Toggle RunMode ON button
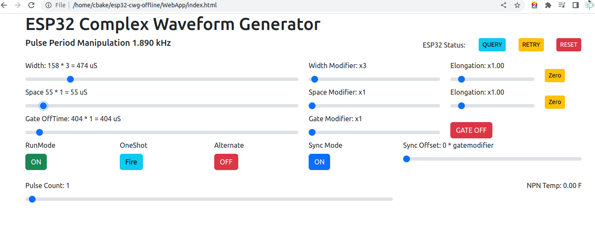 pos(36,162)
